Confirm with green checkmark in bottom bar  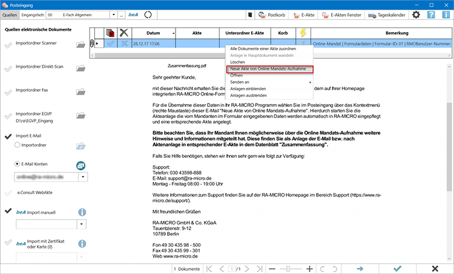(x=398, y=269)
